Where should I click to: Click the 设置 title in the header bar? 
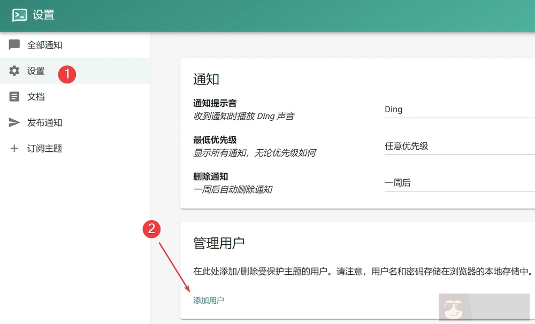click(x=44, y=16)
